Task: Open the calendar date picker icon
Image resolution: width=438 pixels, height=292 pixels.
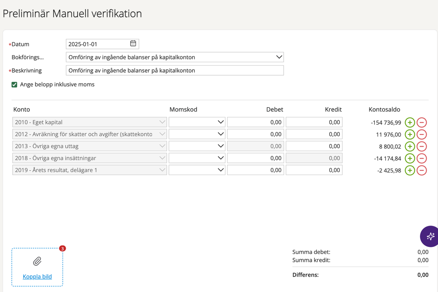Action: coord(133,43)
